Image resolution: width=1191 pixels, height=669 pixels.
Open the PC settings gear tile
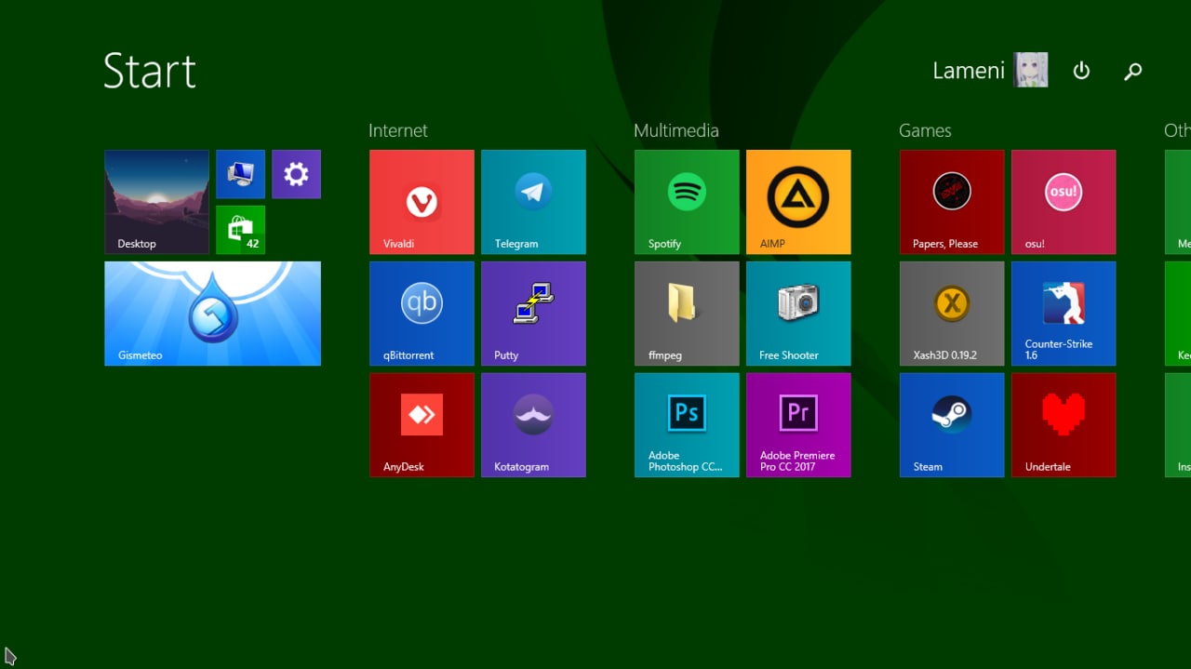coord(296,174)
